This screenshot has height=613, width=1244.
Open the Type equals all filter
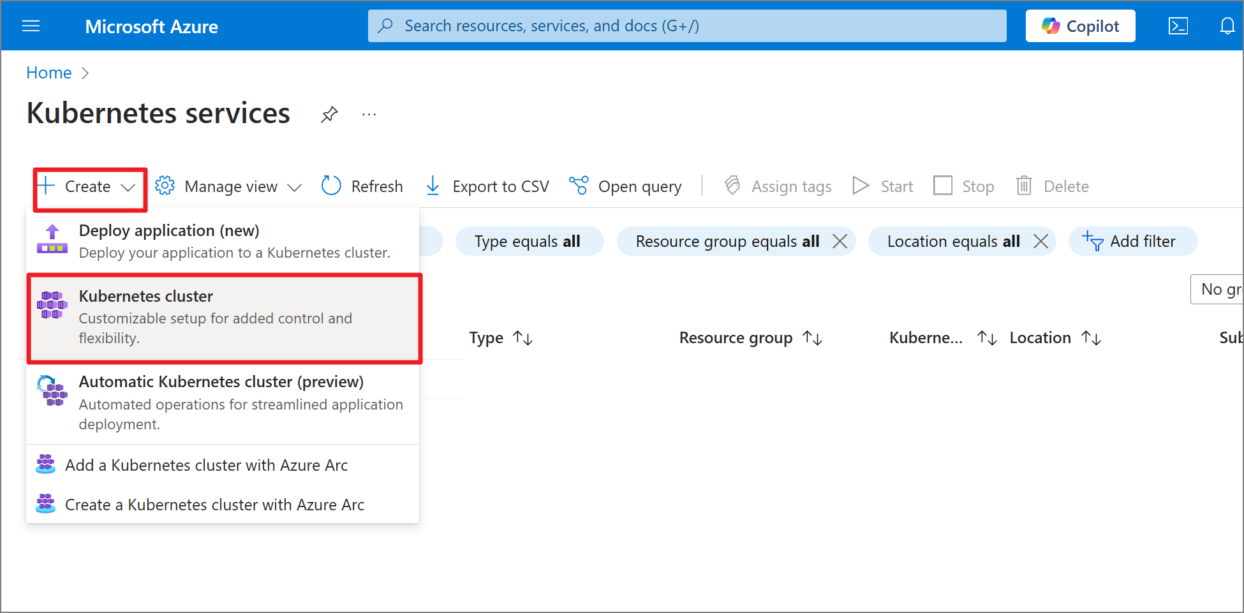529,241
